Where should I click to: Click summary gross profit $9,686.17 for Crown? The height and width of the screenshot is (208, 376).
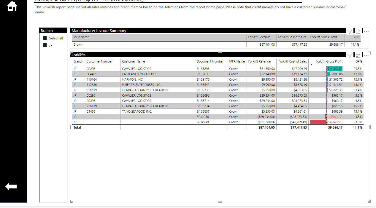coord(336,44)
